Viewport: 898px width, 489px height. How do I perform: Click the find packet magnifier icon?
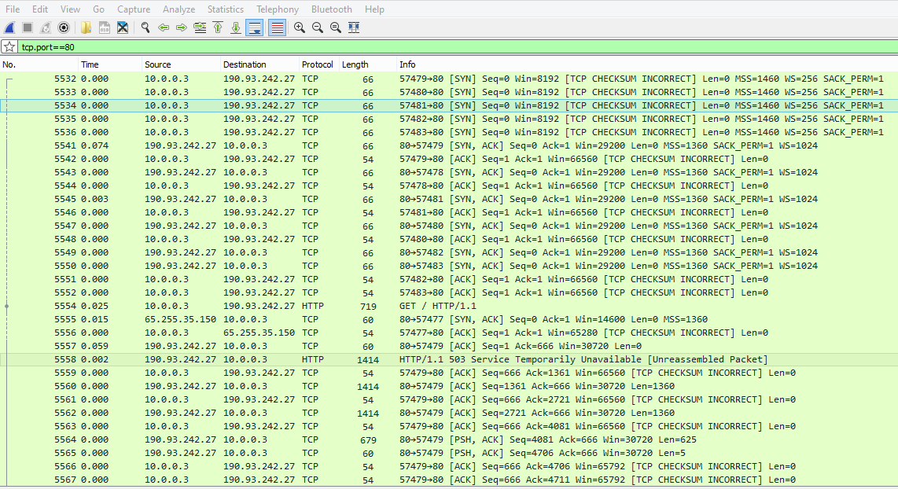point(145,28)
